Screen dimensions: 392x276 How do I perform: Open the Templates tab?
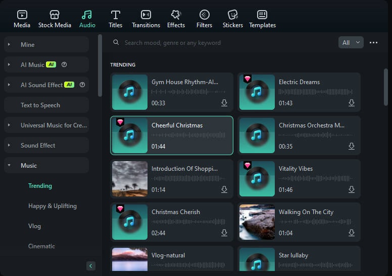click(x=262, y=19)
